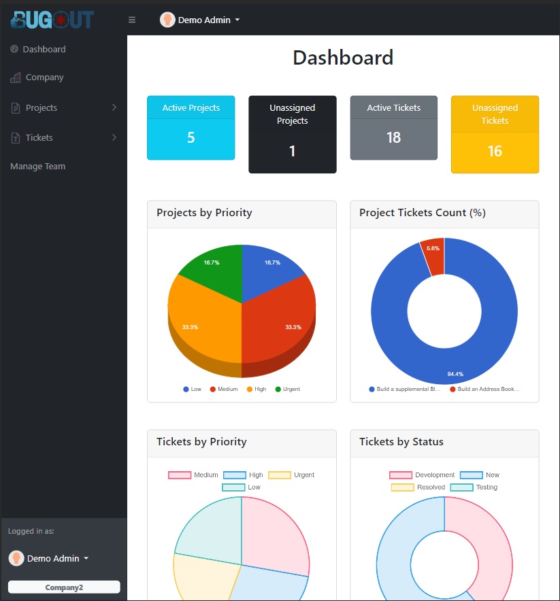Screen dimensions: 560x601
Task: Click the Active Projects card
Action: [x=191, y=128]
